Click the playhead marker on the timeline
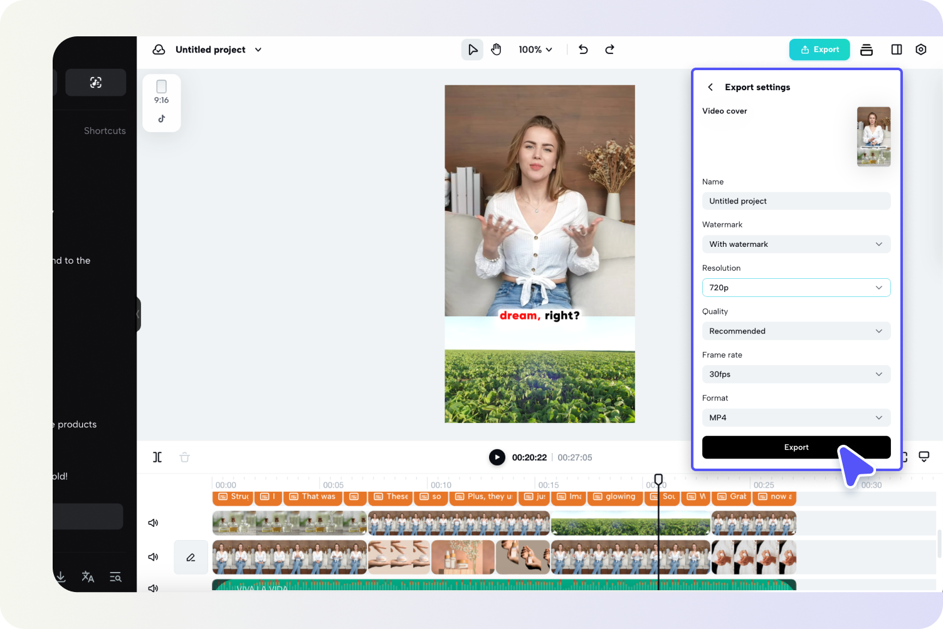The width and height of the screenshot is (943, 629). (658, 480)
